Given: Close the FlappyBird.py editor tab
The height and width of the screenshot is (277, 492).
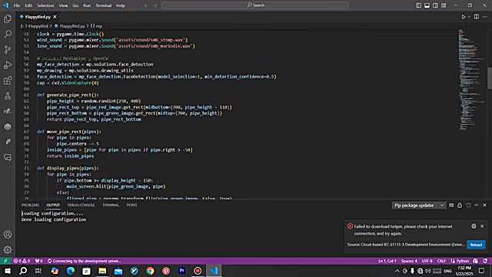Looking at the screenshot, I should (55, 17).
